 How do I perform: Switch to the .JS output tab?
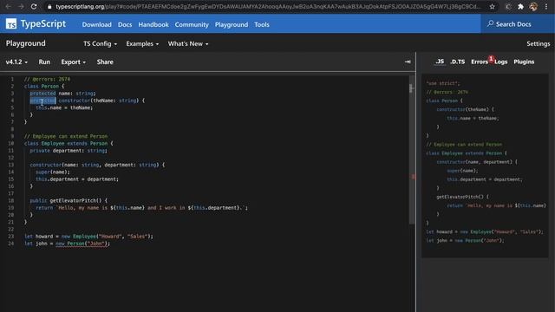[440, 62]
